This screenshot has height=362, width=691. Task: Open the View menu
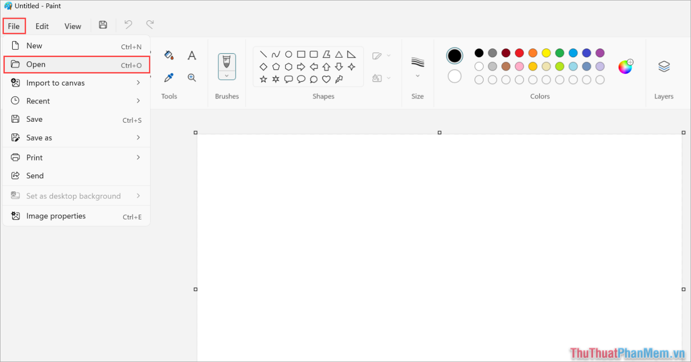coord(72,26)
